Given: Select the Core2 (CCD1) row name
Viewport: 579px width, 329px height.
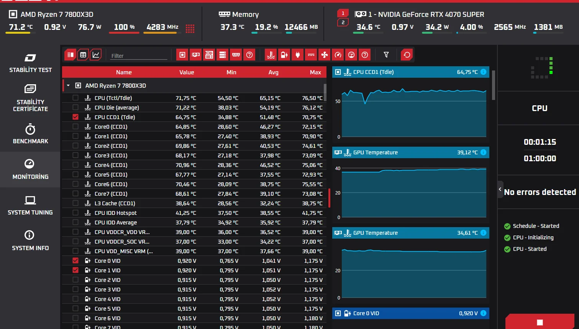Looking at the screenshot, I should coord(111,146).
